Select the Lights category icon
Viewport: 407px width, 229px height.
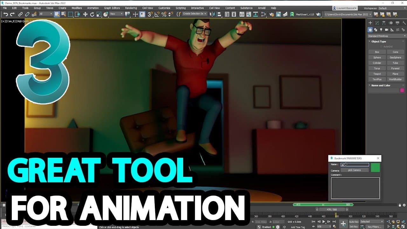tap(381, 30)
